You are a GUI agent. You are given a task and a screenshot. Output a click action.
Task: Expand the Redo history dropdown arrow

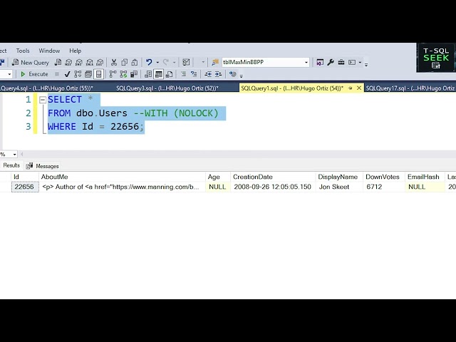pos(174,62)
